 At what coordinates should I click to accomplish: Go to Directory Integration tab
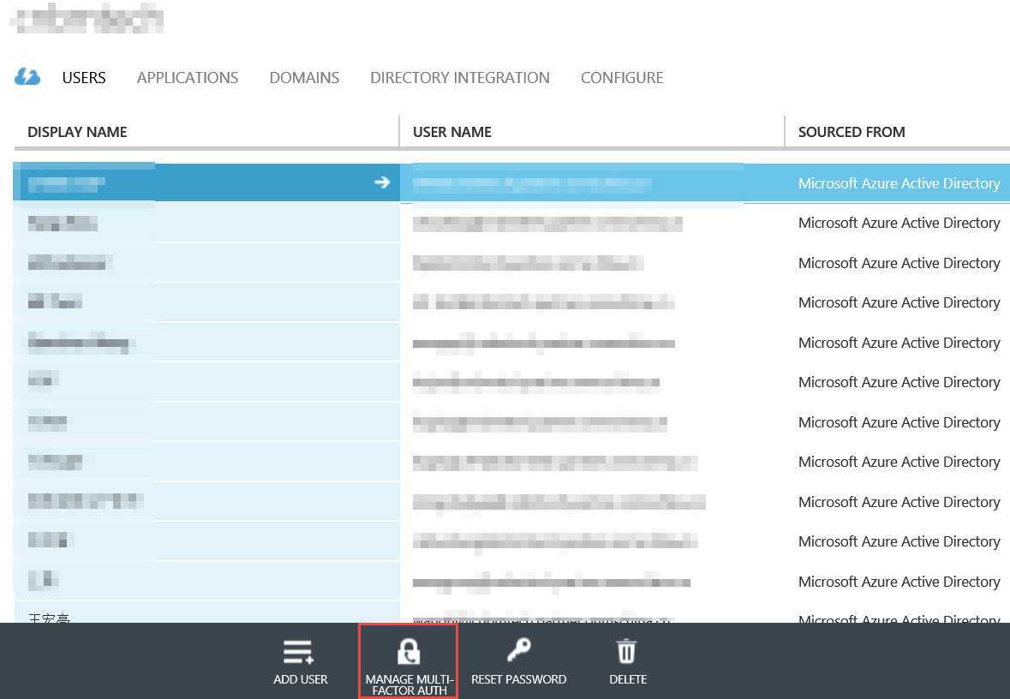[460, 77]
